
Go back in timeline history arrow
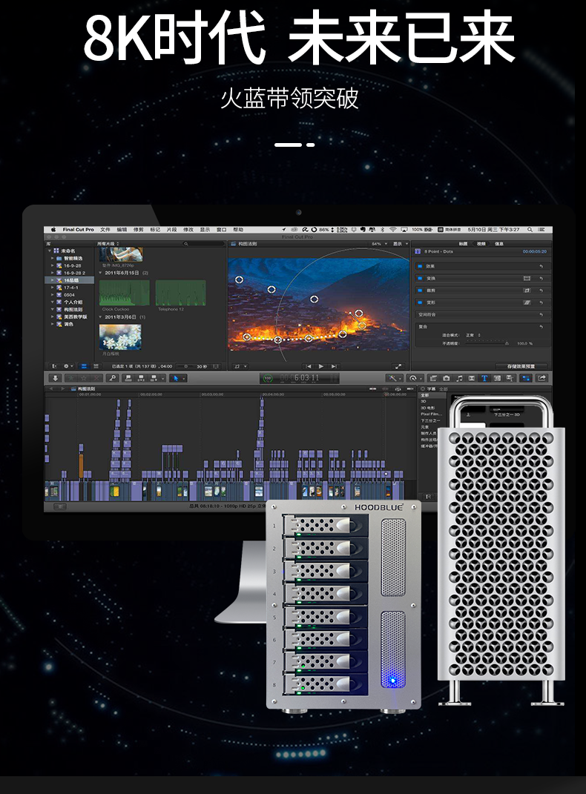pyautogui.click(x=50, y=388)
